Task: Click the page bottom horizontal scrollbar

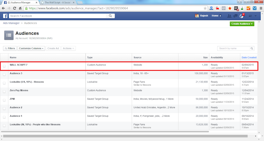Action: coord(125,136)
